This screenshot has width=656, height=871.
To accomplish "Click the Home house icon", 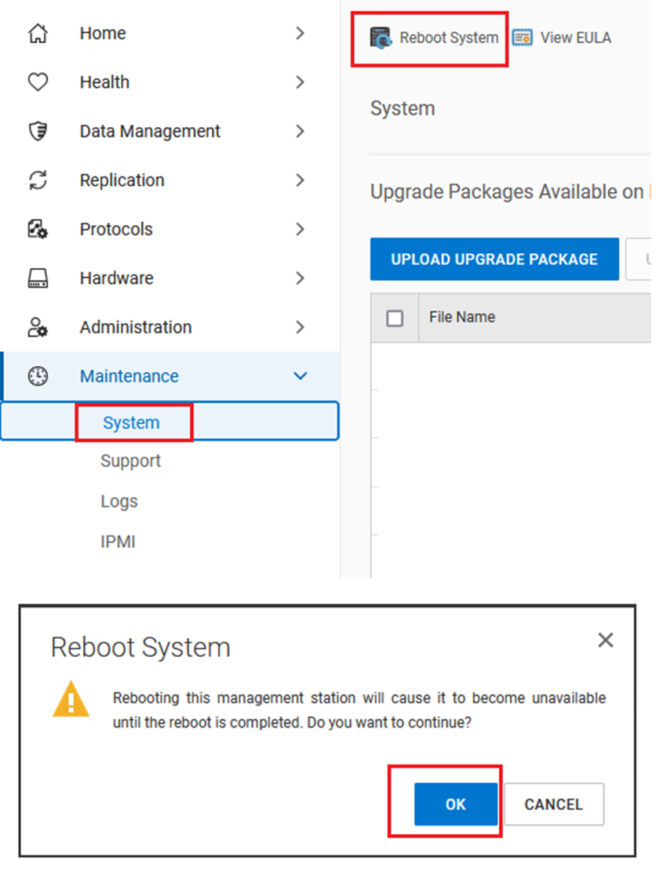I will 38,34.
